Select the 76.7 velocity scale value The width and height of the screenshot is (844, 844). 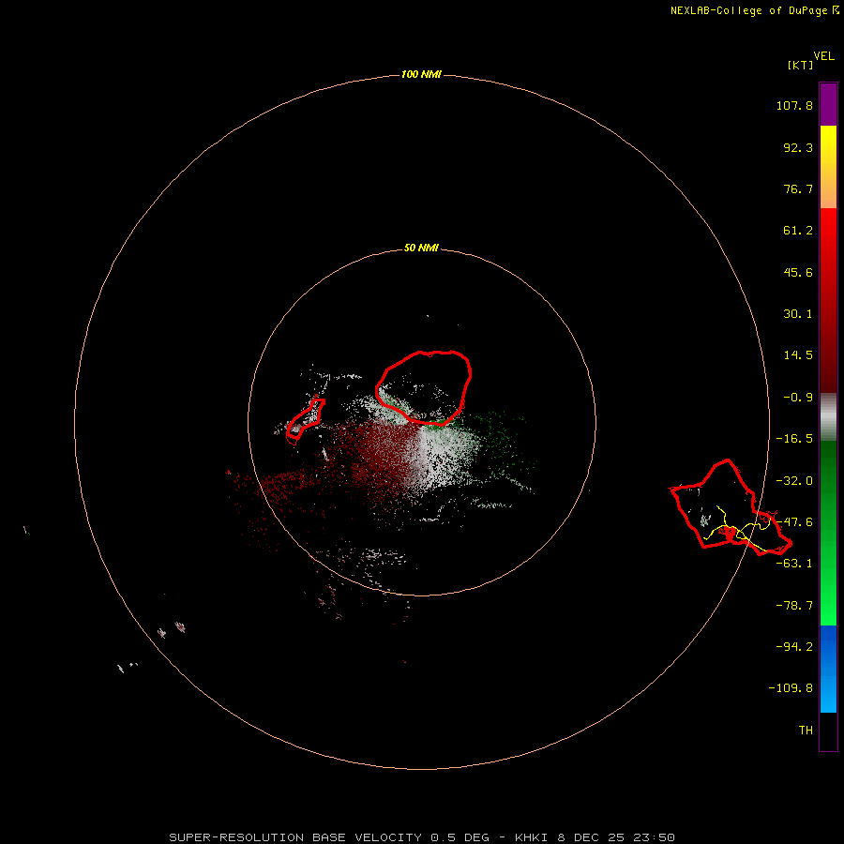tap(798, 188)
